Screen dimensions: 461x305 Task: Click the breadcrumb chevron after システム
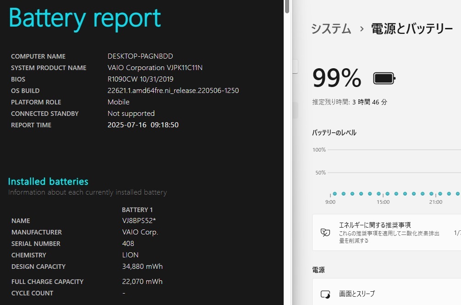[362, 29]
